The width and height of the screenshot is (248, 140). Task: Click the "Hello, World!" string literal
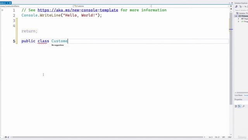click(x=80, y=15)
